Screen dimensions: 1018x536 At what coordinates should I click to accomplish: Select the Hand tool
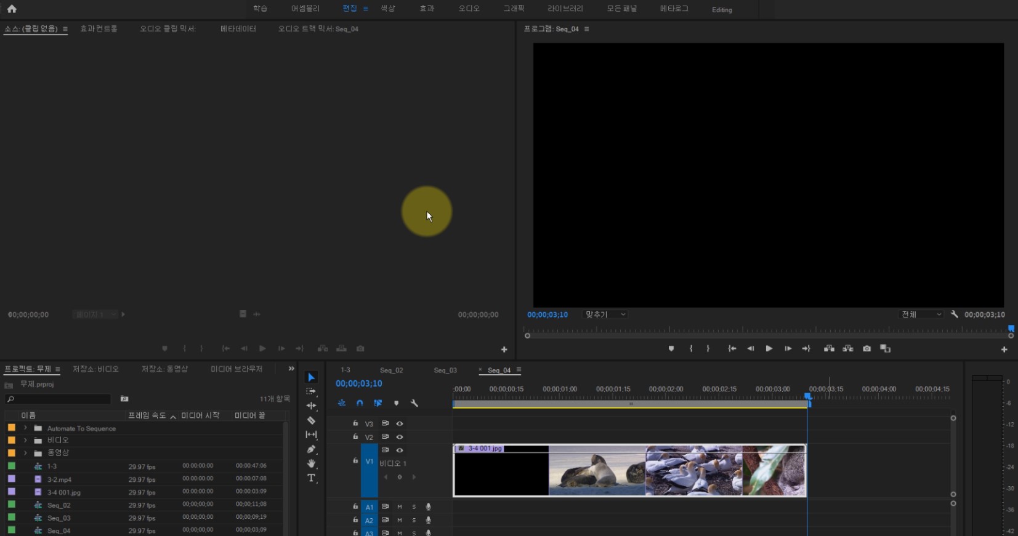311,463
